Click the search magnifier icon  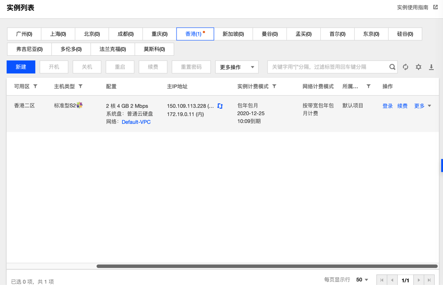pos(392,67)
